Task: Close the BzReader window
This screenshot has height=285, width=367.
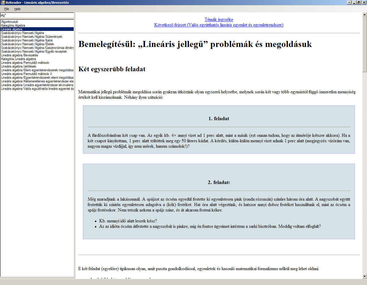Action: coord(364,2)
